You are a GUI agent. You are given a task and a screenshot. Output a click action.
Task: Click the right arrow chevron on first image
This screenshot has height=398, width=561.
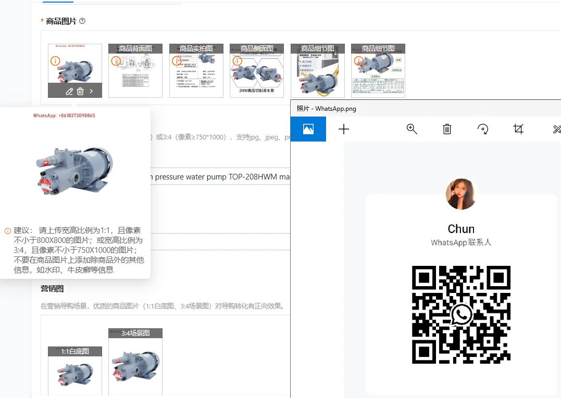91,91
